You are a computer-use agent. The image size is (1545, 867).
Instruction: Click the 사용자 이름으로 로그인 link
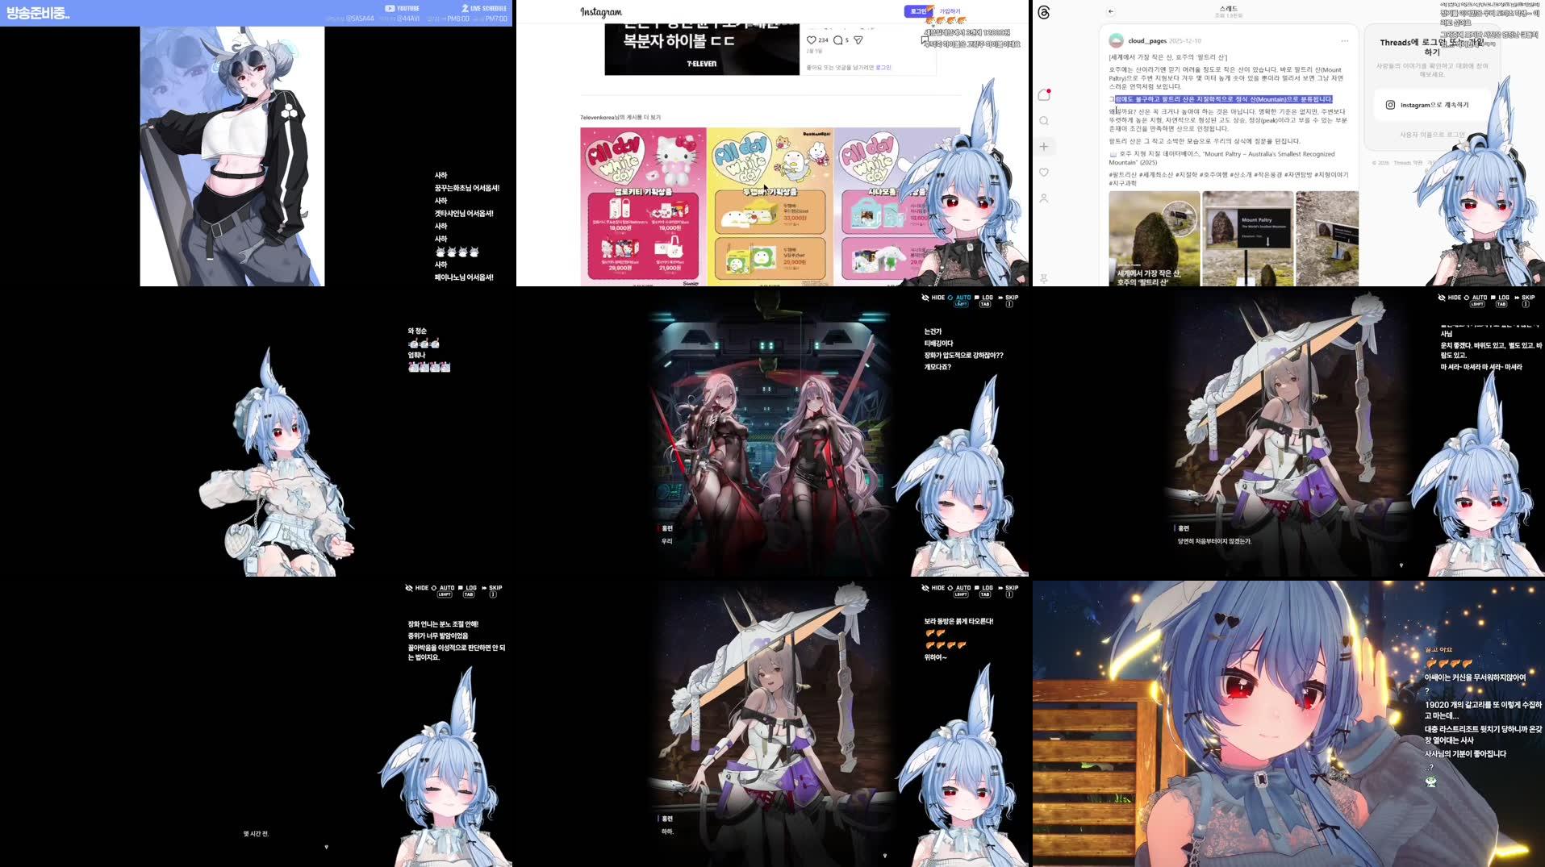(x=1432, y=135)
